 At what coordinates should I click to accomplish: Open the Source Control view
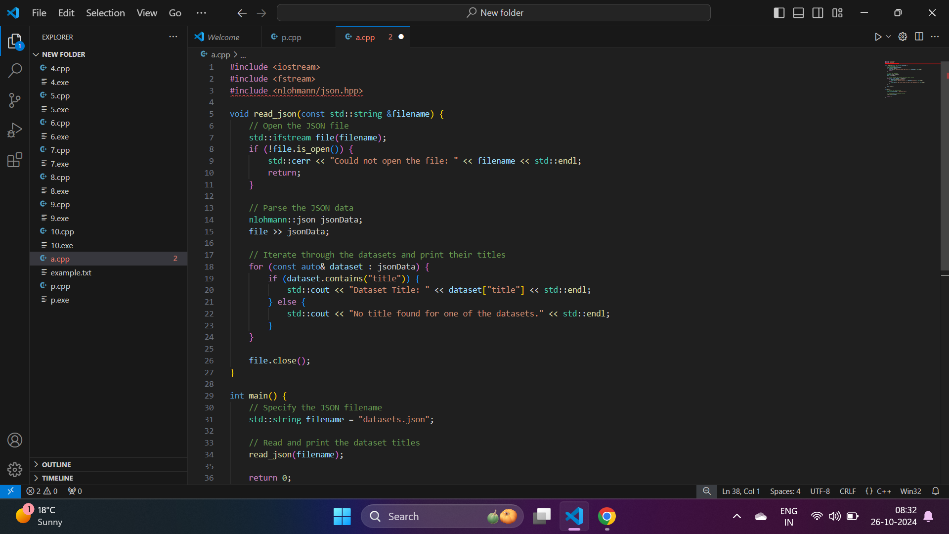(15, 100)
